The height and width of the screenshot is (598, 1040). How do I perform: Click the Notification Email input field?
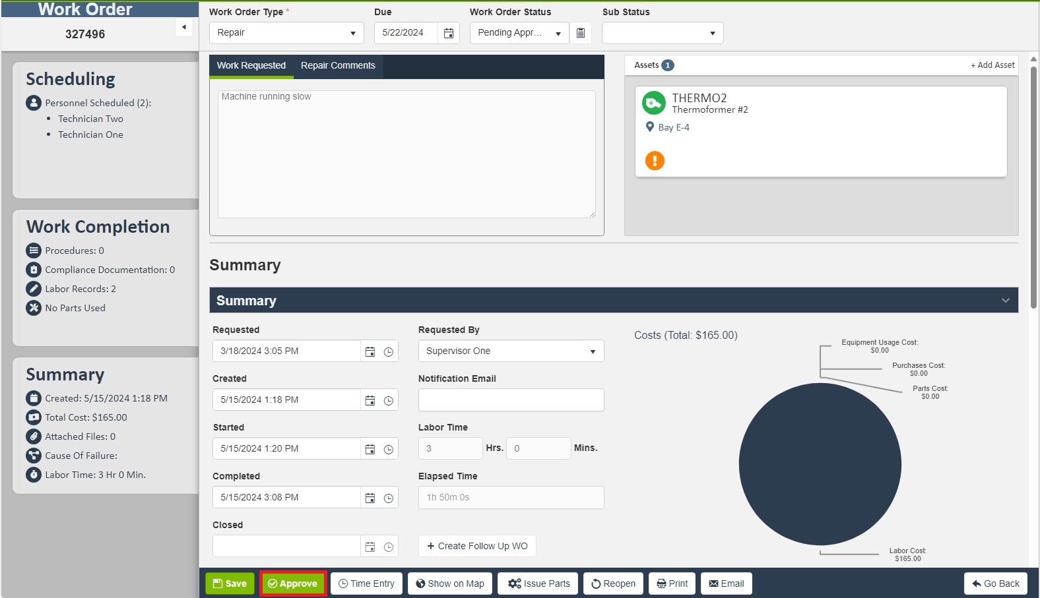coord(511,400)
